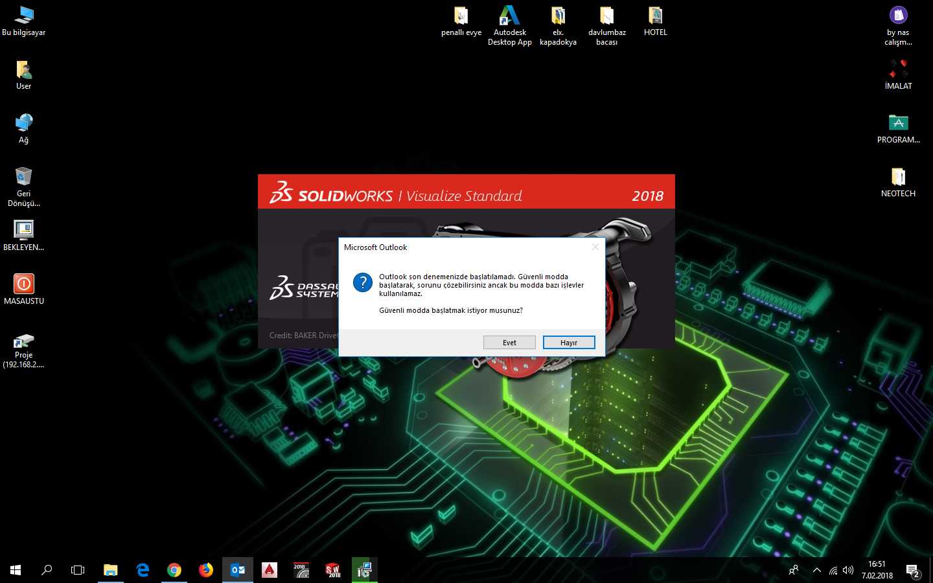
Task: Open SOLIDWORKS Visualize 2018 taskbar icon
Action: 301,570
